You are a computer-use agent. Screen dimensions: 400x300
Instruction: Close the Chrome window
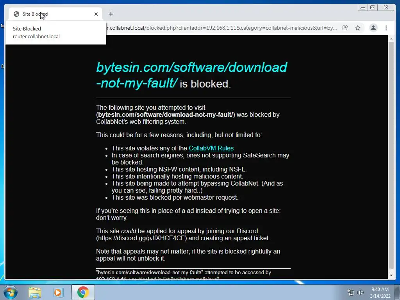pyautogui.click(x=386, y=8)
